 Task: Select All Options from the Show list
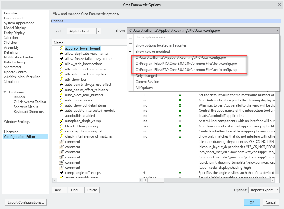tap(144, 88)
